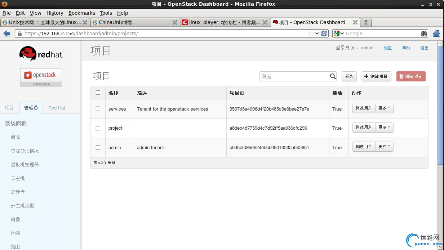Switch to the ChinaUnix博客 browser tab
The width and height of the screenshot is (444, 250).
(135, 22)
